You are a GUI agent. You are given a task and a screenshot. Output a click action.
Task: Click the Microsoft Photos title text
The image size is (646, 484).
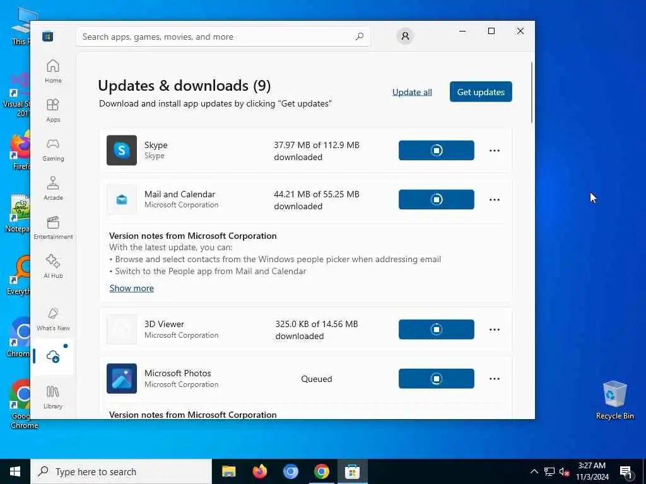pyautogui.click(x=177, y=373)
